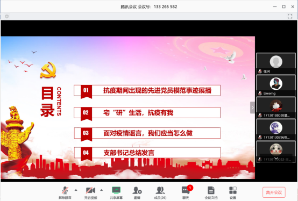Click the down arrow on bottom participant tile
This screenshot has width=298, height=201.
pyautogui.click(x=276, y=159)
